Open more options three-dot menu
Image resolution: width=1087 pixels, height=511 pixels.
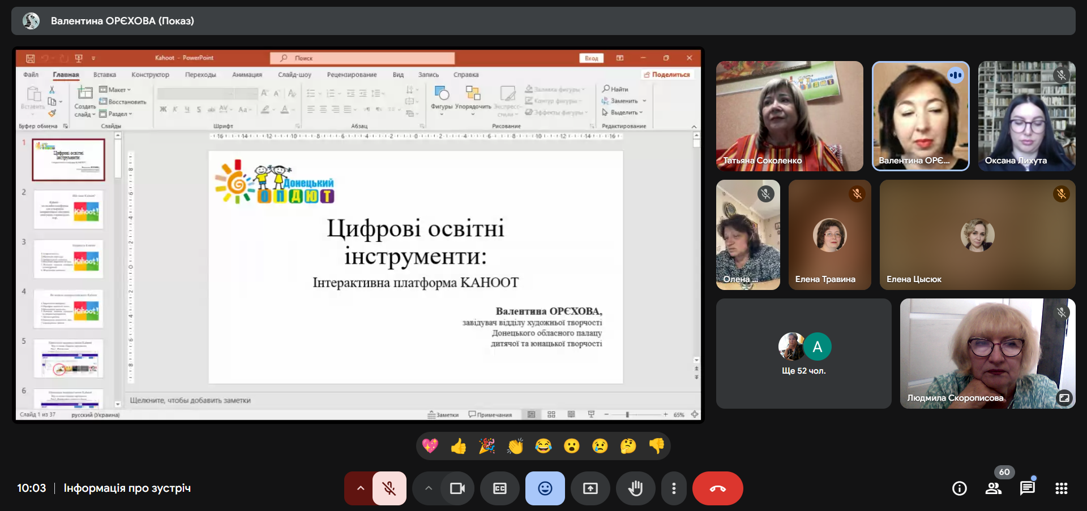tap(674, 488)
